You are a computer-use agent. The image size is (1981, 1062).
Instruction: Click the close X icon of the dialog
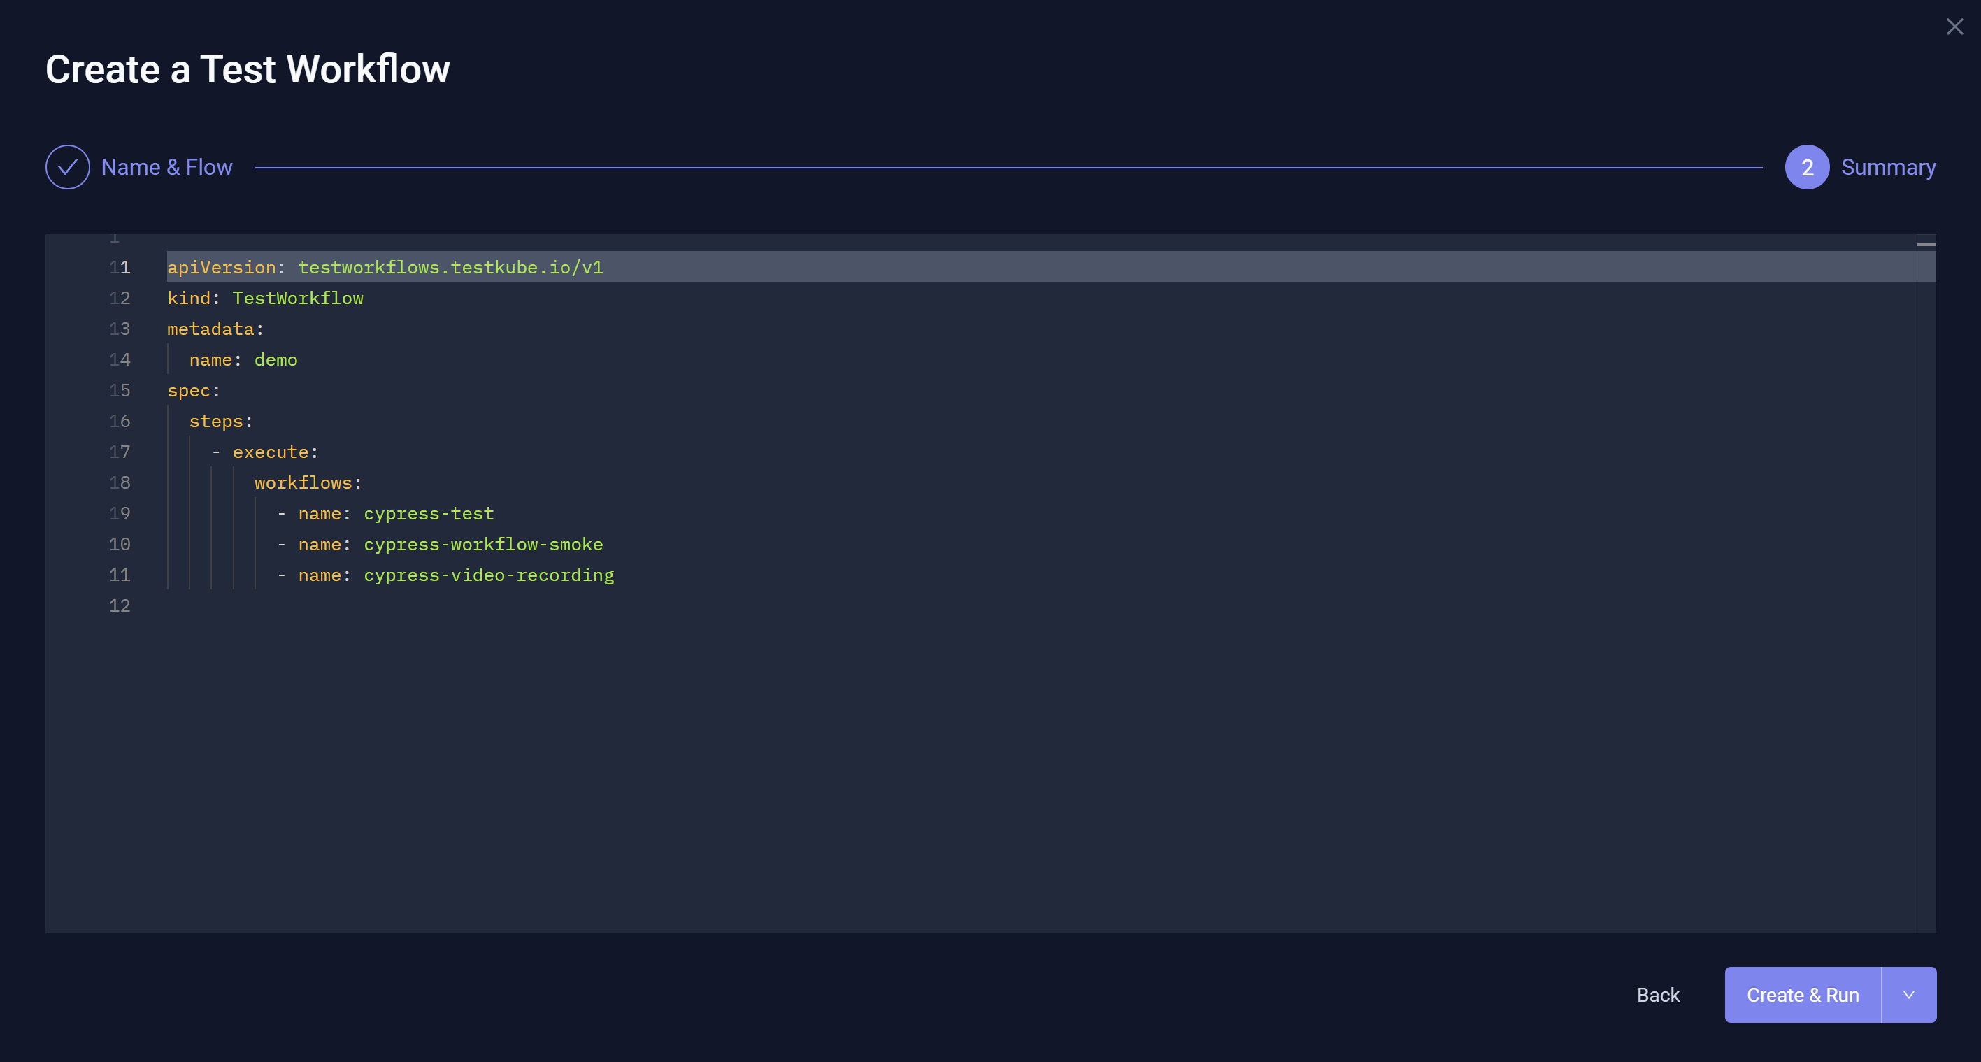click(1954, 26)
